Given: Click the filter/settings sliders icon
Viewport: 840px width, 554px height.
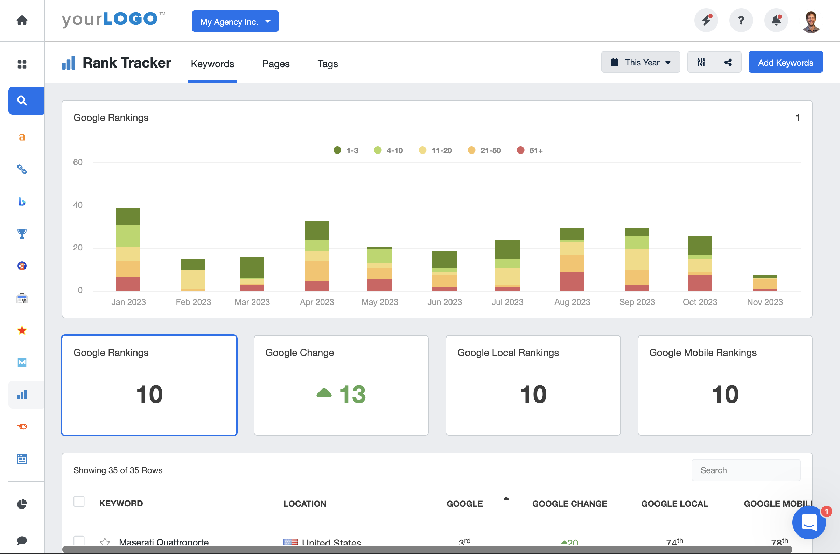Looking at the screenshot, I should tap(701, 63).
